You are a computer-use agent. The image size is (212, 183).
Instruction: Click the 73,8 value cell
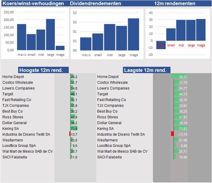pyautogui.click(x=74, y=129)
